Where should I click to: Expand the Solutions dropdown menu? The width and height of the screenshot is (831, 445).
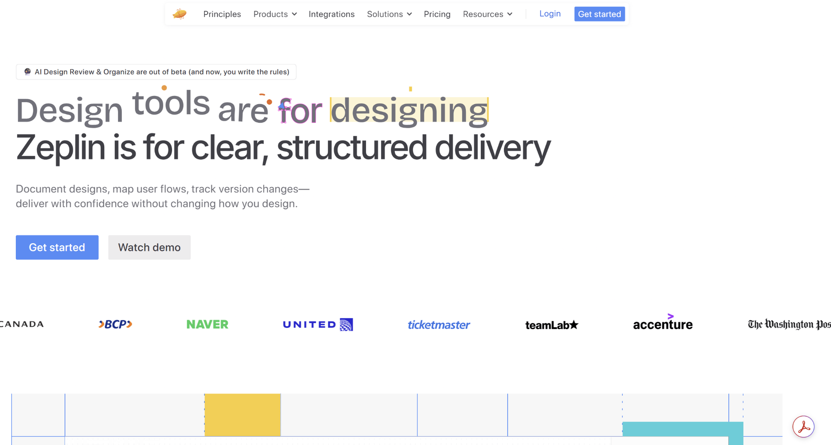tap(389, 14)
